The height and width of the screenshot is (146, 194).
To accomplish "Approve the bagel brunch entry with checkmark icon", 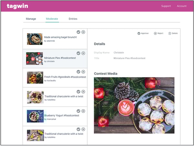I will pyautogui.click(x=78, y=32).
